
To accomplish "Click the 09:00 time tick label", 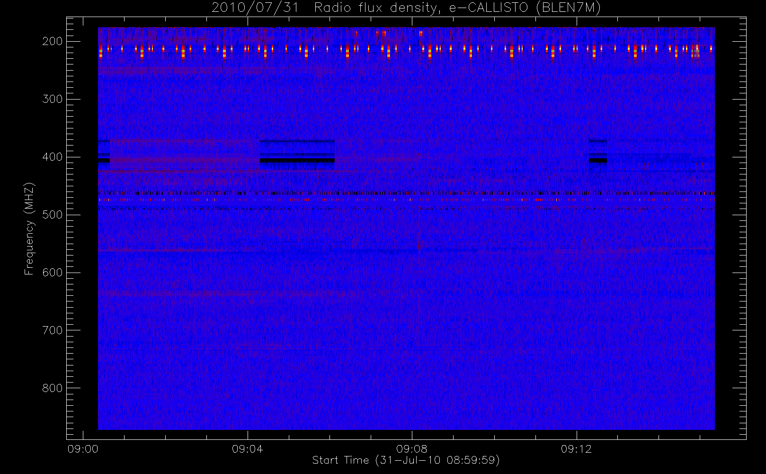I will (x=83, y=449).
